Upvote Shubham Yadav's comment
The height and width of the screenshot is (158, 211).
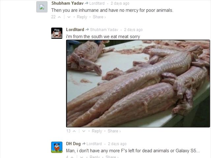tap(59, 17)
